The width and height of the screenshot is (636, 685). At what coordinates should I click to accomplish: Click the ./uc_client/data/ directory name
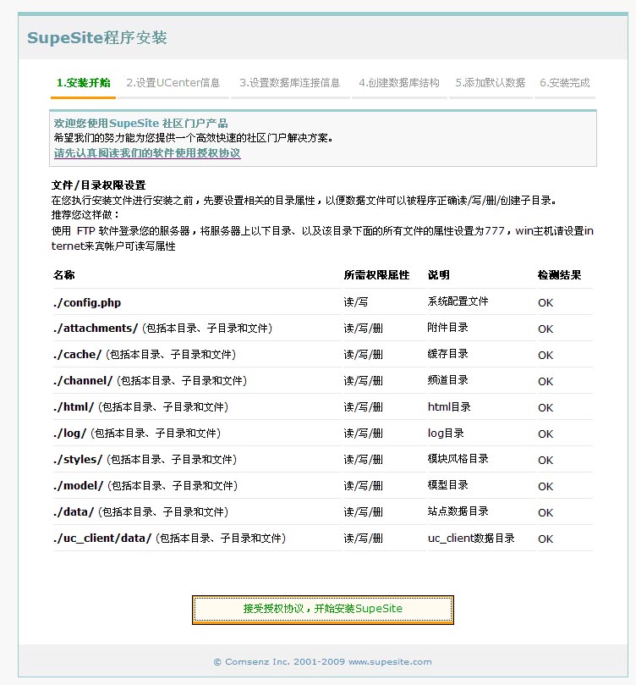pos(102,538)
